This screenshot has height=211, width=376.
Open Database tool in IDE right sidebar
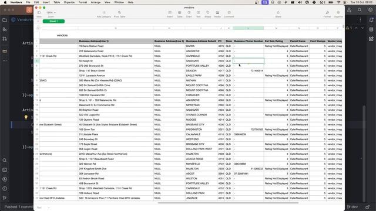371,29
